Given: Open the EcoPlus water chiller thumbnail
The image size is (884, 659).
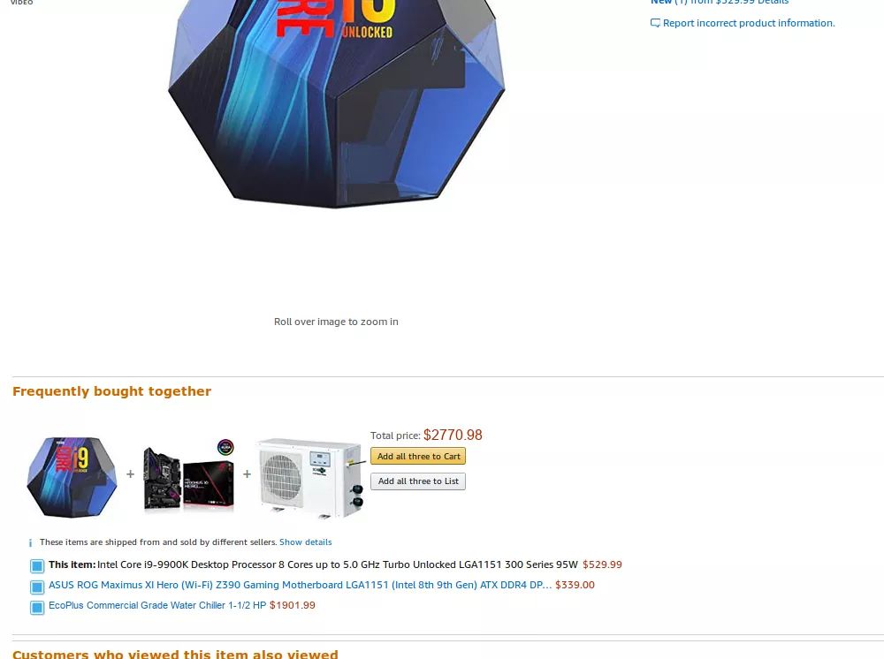Looking at the screenshot, I should tap(310, 478).
